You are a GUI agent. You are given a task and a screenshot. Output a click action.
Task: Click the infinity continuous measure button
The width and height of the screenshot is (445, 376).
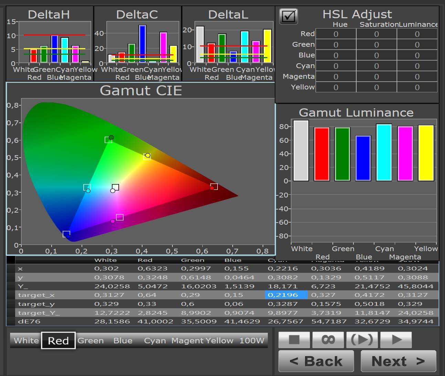(x=328, y=340)
